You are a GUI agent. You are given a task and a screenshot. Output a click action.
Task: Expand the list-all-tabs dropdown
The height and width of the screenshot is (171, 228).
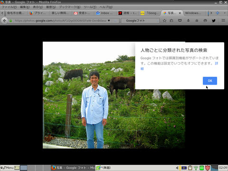[x=225, y=13]
